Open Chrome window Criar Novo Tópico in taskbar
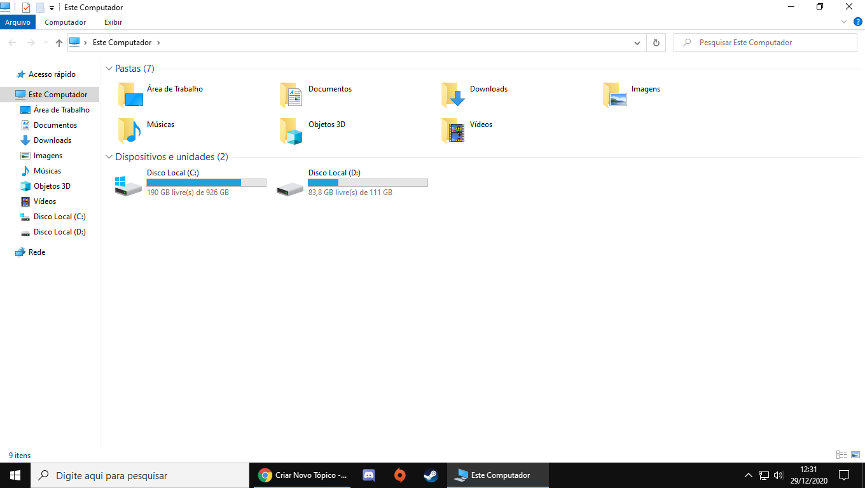Screen dimensions: 865x488 (x=302, y=475)
